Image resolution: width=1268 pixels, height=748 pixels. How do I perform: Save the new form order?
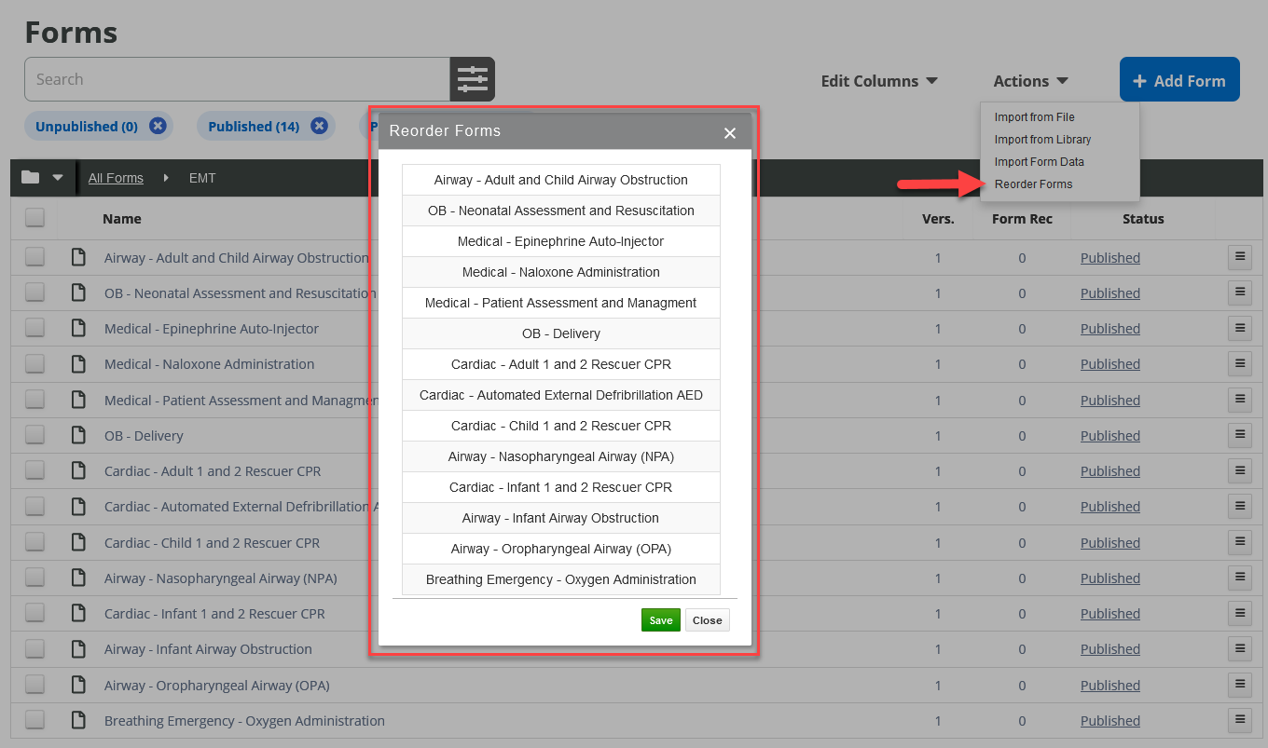tap(661, 620)
